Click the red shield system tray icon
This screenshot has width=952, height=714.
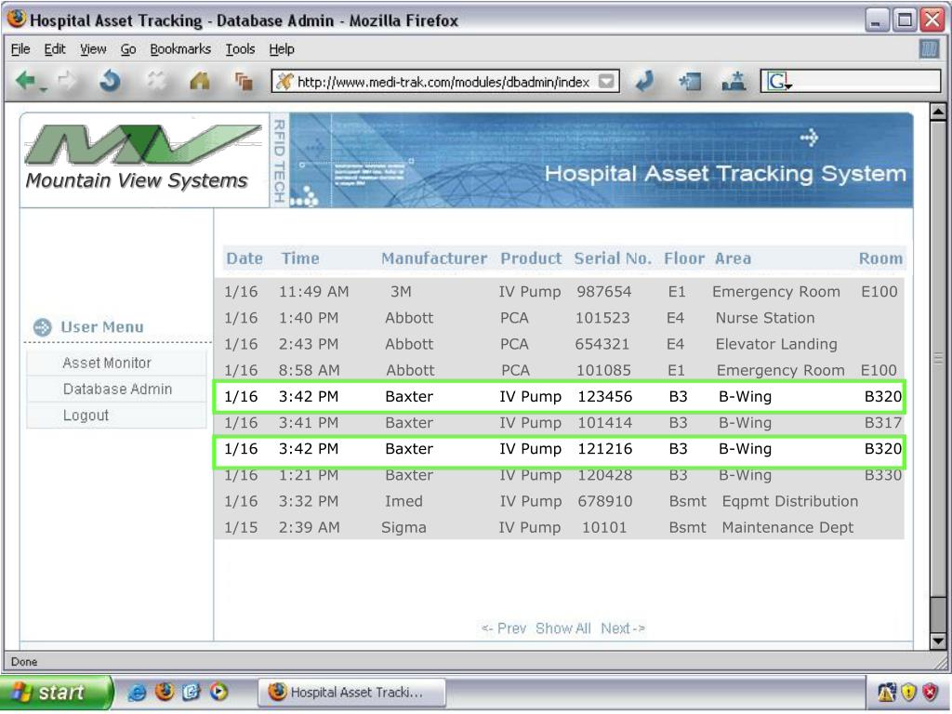(930, 692)
